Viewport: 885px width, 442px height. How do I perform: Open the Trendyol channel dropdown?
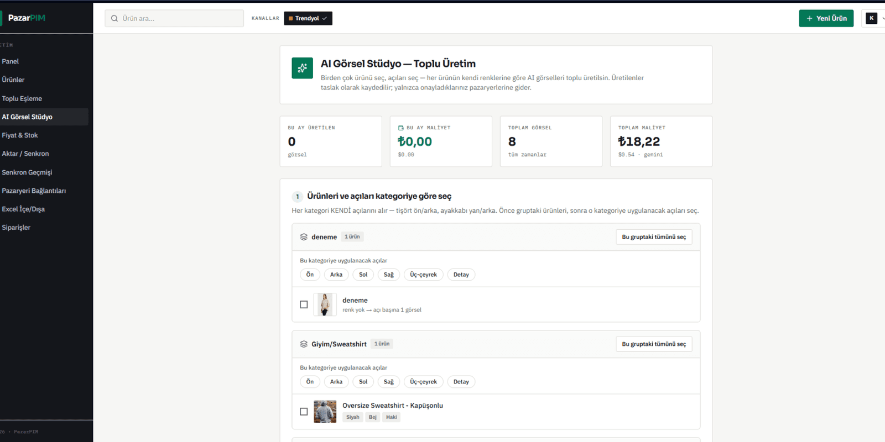[x=308, y=18]
